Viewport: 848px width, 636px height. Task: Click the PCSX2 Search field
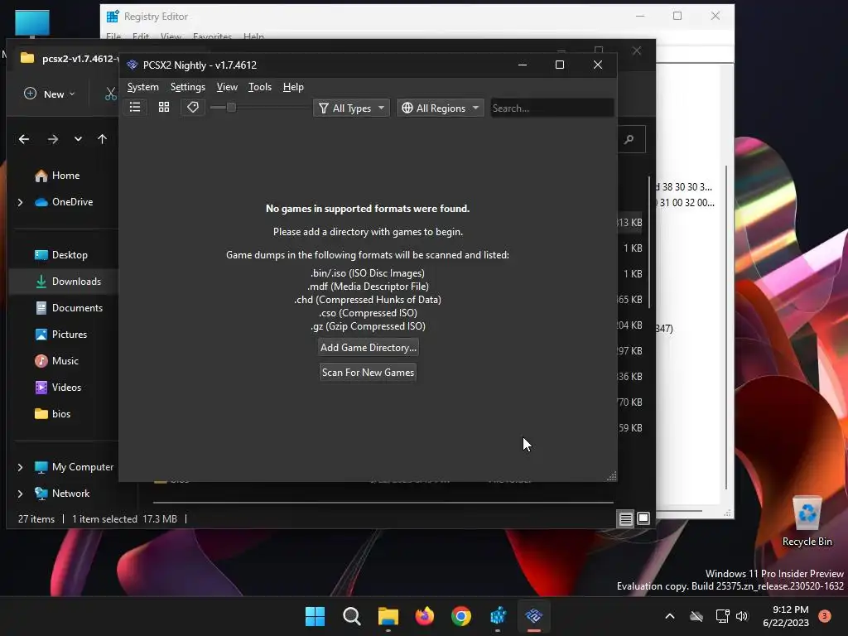coord(552,108)
